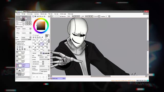Switch to the sketch.png document tab

[58, 78]
